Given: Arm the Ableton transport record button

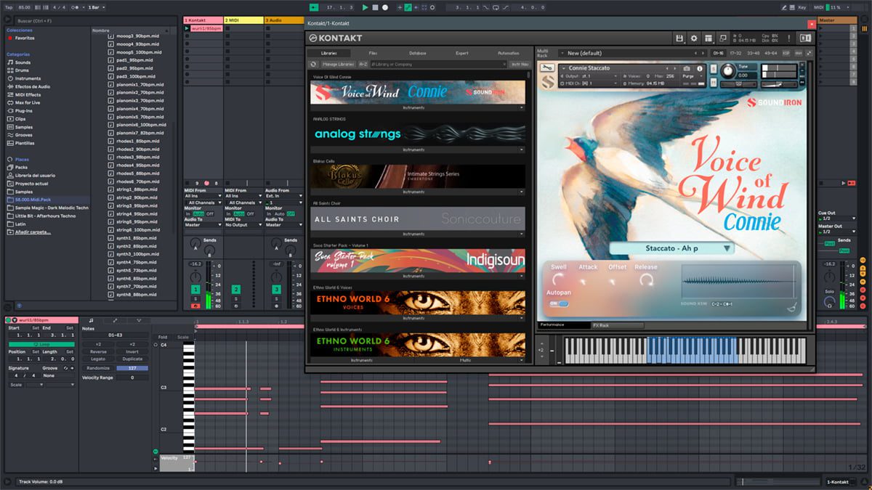Looking at the screenshot, I should tap(385, 7).
